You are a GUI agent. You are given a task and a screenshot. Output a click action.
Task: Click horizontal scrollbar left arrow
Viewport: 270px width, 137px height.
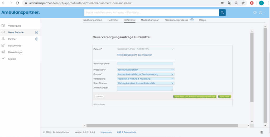coord(85,126)
